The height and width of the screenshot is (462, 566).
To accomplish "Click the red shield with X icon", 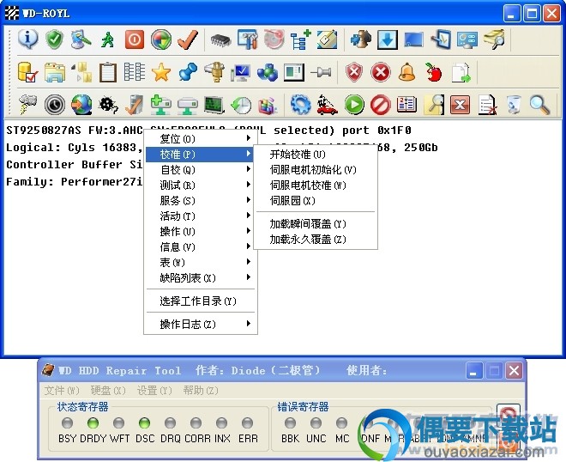I will pos(354,72).
